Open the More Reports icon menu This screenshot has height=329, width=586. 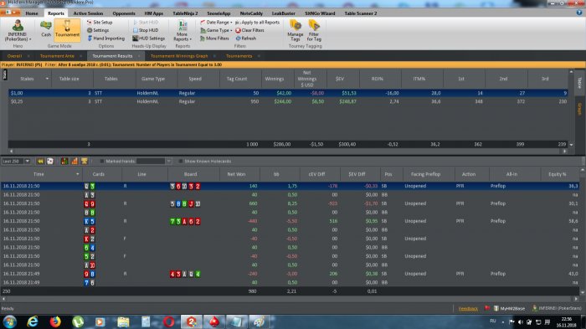[x=182, y=30]
